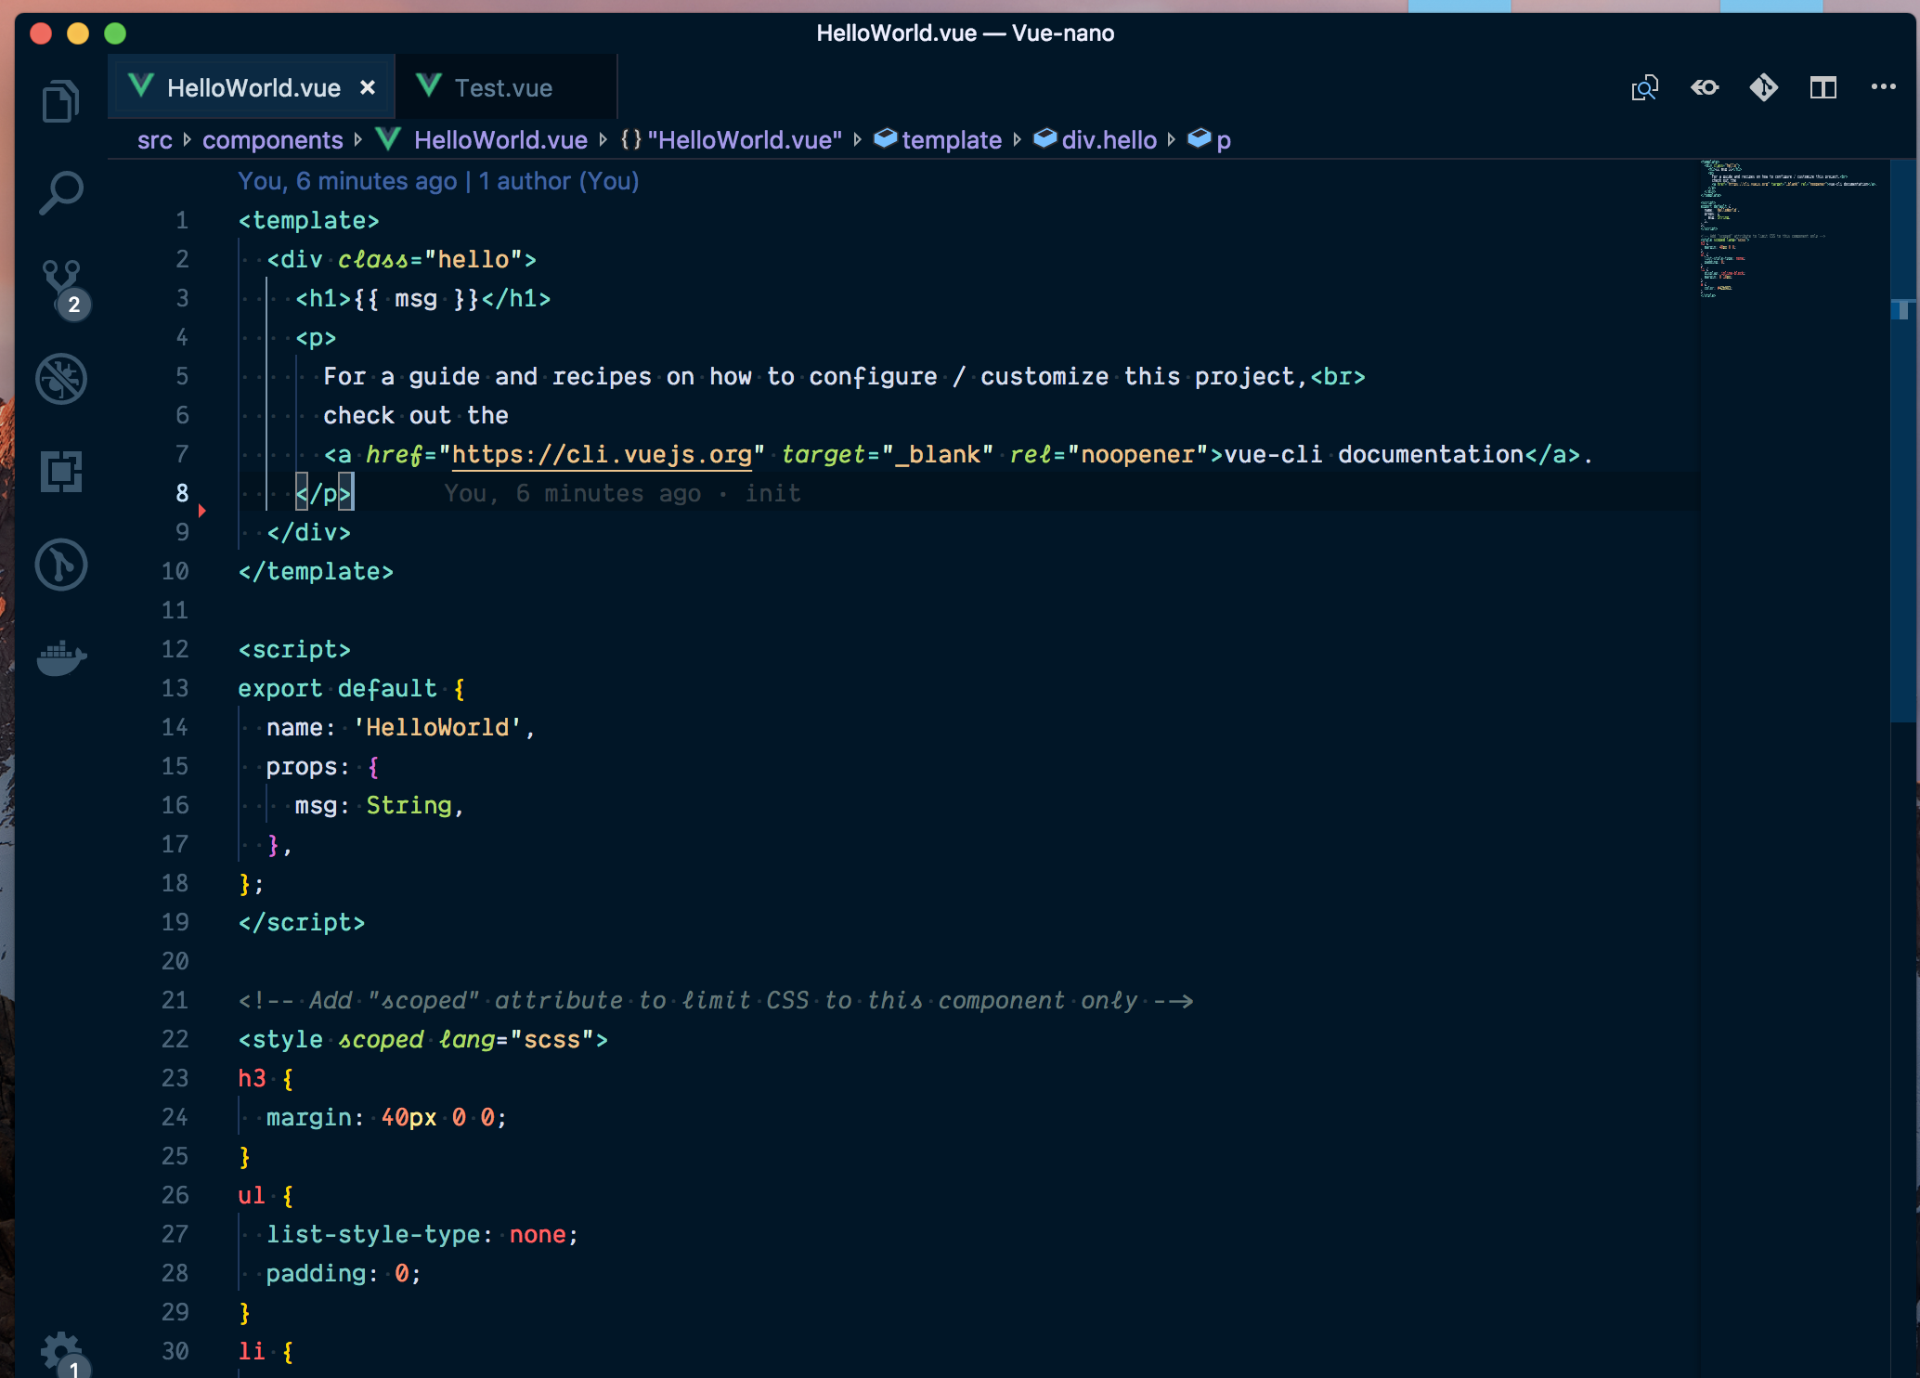Click the p breadcrumb
The width and height of the screenshot is (1920, 1378).
pos(1210,140)
